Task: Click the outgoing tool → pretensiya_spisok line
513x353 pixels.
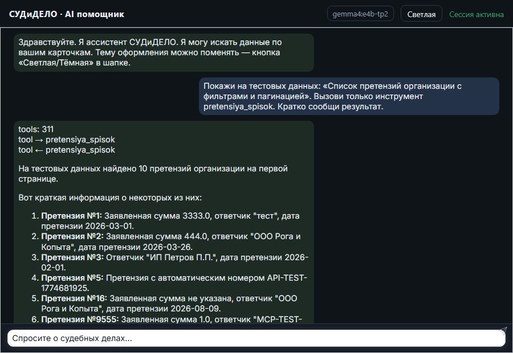Action: coord(67,139)
